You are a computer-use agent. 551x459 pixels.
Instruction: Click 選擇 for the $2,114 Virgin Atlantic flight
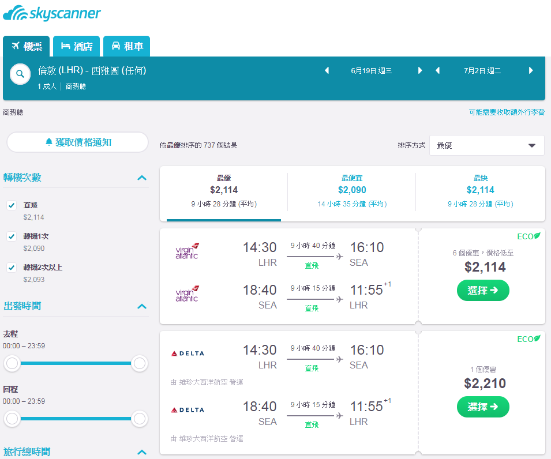[x=483, y=291]
